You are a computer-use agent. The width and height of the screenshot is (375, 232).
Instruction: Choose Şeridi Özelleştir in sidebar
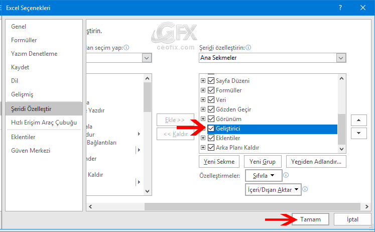(x=44, y=109)
